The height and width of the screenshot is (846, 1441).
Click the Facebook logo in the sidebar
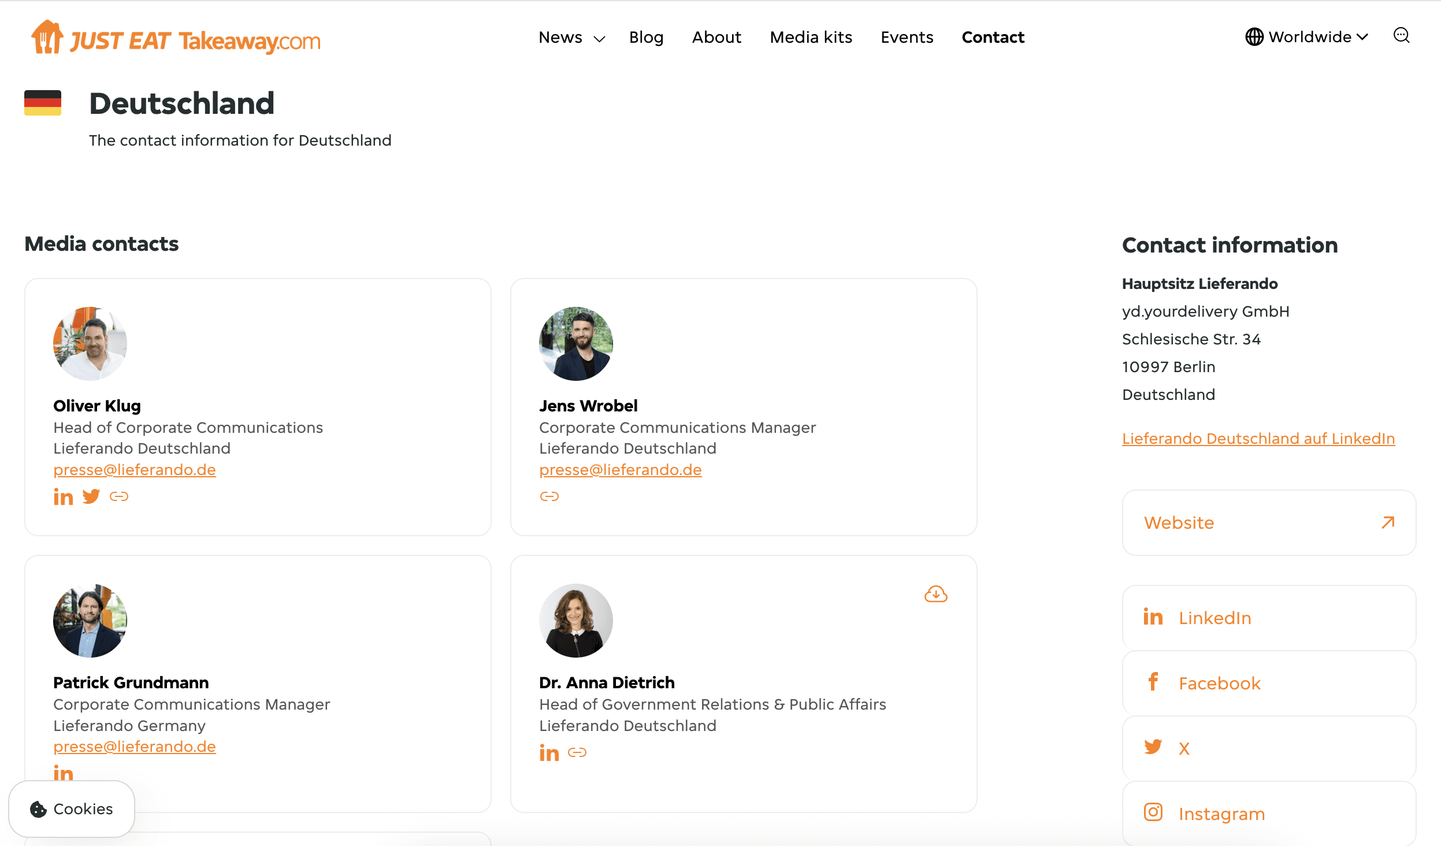(x=1153, y=682)
